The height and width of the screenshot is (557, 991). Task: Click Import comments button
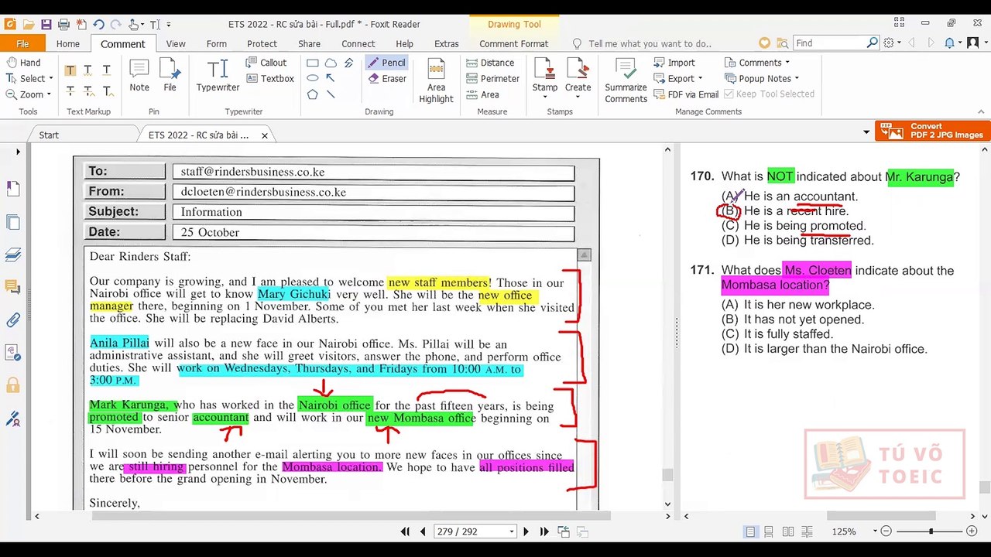point(674,63)
